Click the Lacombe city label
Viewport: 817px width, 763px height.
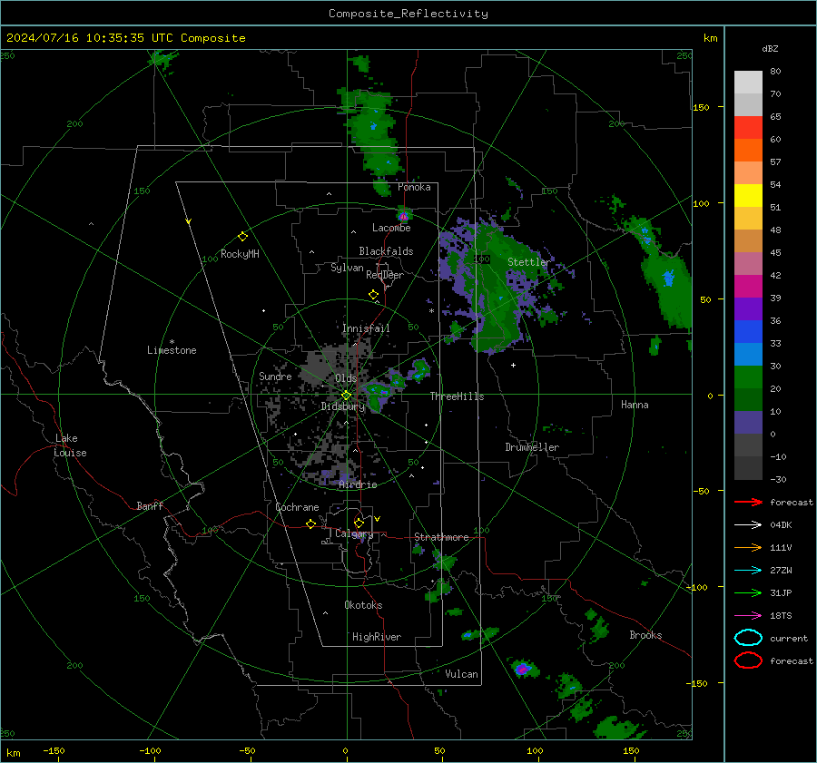(x=391, y=228)
